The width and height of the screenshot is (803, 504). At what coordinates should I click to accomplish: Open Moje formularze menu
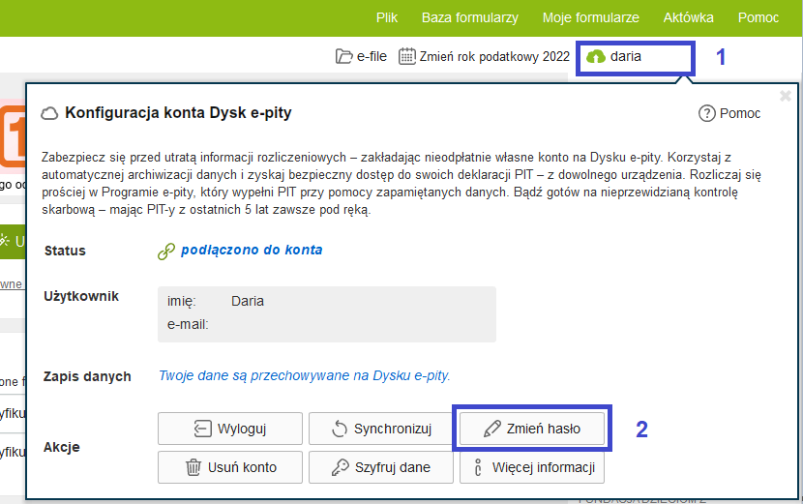point(591,17)
